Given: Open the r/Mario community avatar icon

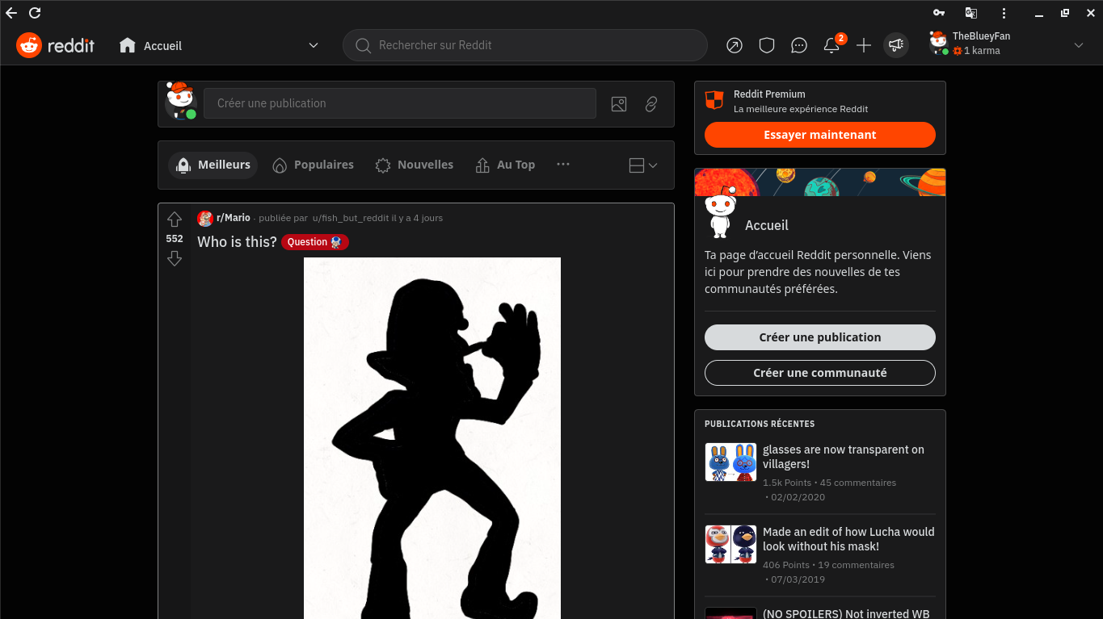Looking at the screenshot, I should click(205, 218).
